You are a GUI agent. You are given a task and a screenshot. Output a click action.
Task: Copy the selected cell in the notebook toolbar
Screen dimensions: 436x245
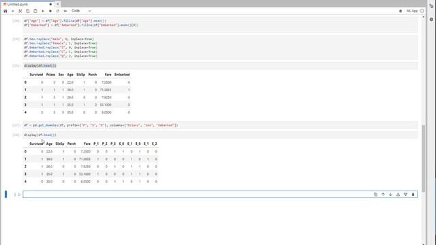28,11
